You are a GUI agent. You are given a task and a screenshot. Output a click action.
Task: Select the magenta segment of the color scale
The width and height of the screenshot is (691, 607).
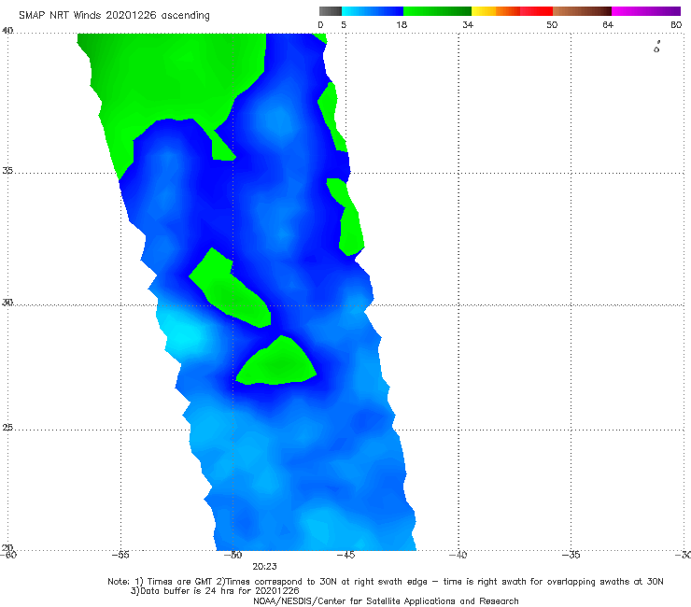pos(646,11)
